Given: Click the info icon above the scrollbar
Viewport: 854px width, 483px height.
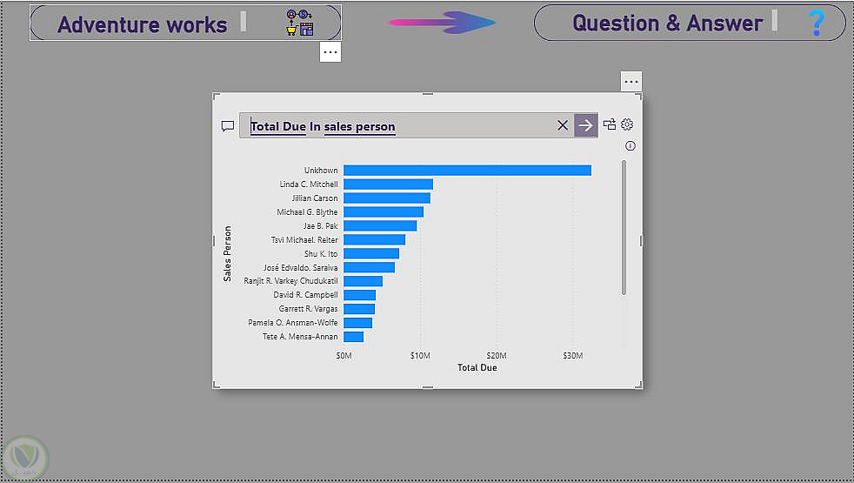Looking at the screenshot, I should 630,146.
